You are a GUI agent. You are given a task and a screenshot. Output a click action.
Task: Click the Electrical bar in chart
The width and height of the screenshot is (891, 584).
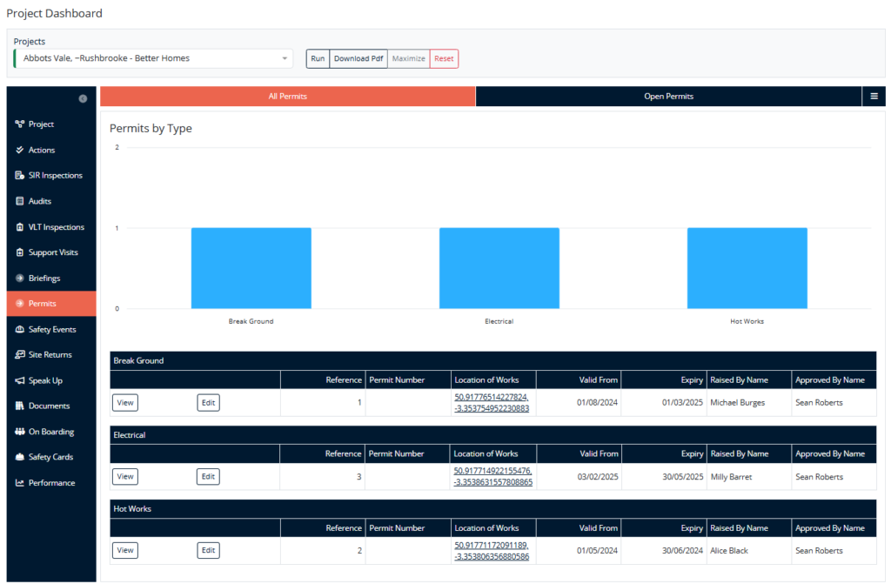pyautogui.click(x=499, y=268)
